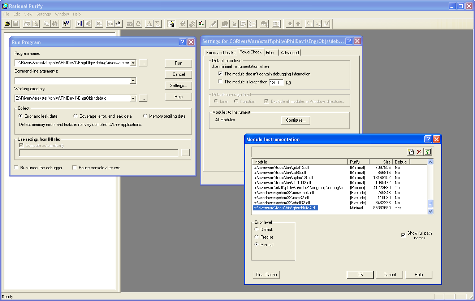Click the toolbox icon in the toolbar
This screenshot has width=475, height=301.
coord(130,24)
